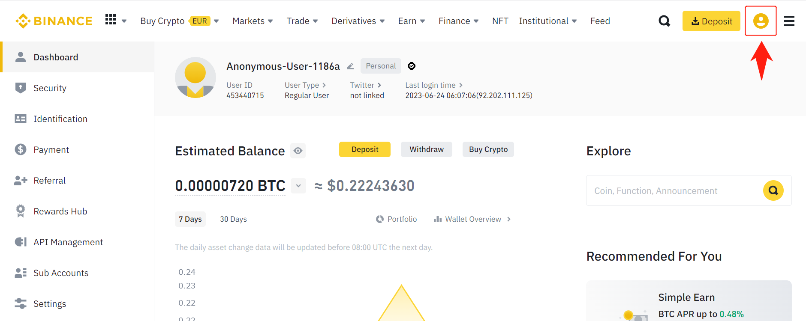806x321 pixels.
Task: Open the Derivatives dropdown menu
Action: tap(358, 21)
